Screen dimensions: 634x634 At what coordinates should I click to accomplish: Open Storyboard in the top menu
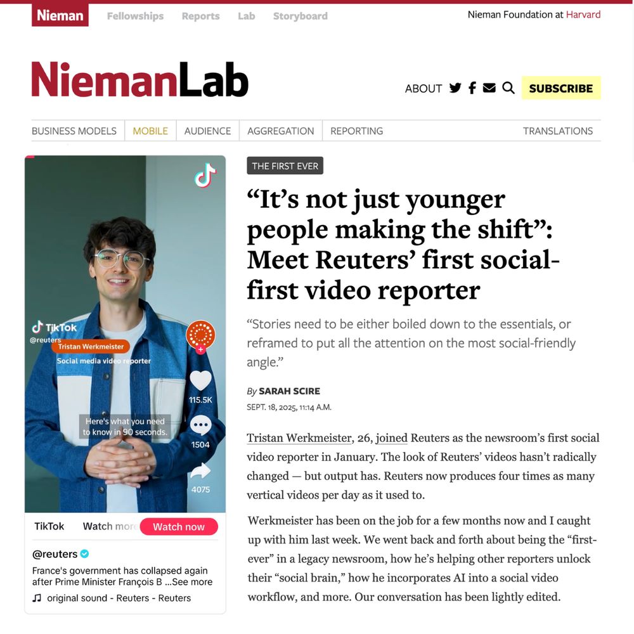(x=301, y=16)
